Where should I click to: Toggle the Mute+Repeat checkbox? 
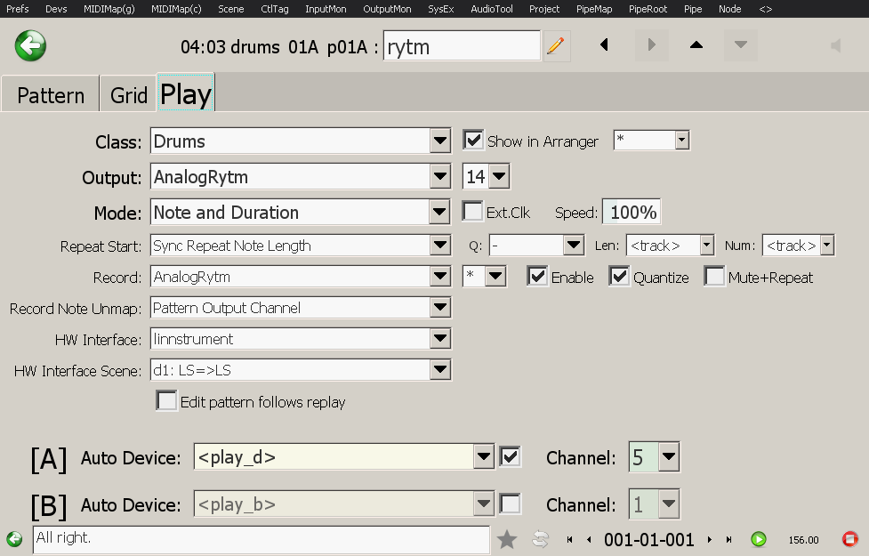(714, 277)
